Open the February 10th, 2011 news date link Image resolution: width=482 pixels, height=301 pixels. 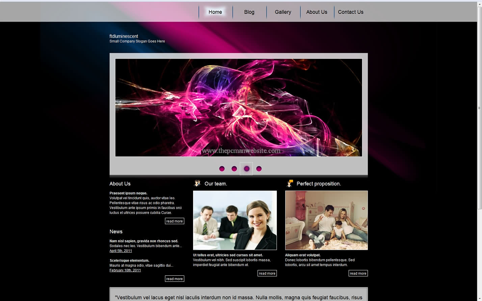click(x=125, y=270)
